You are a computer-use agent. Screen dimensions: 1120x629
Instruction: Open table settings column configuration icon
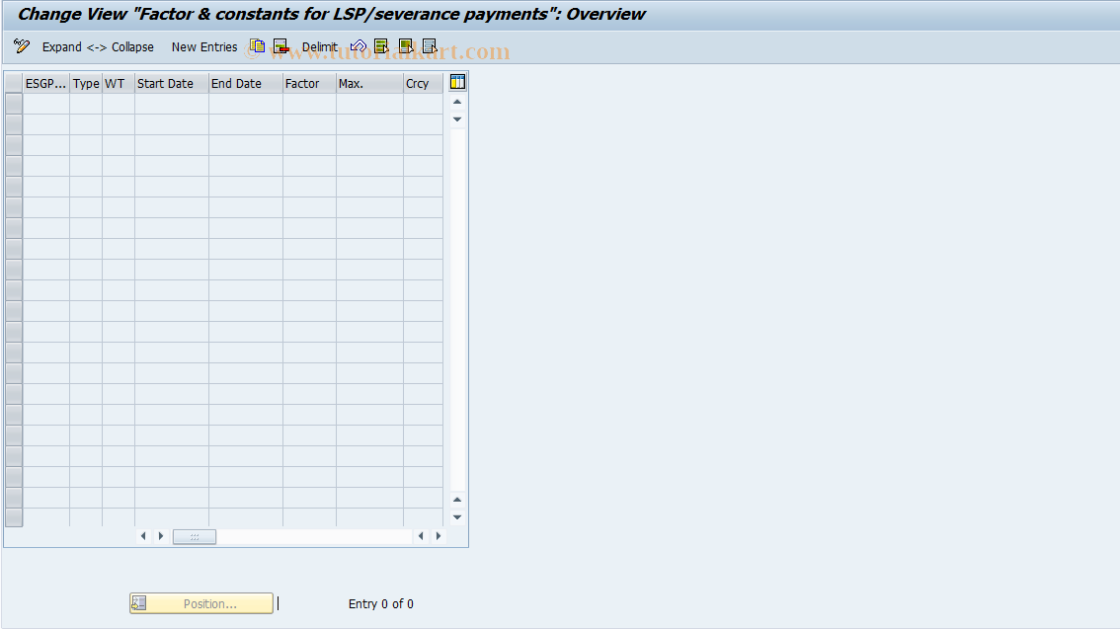pos(457,82)
